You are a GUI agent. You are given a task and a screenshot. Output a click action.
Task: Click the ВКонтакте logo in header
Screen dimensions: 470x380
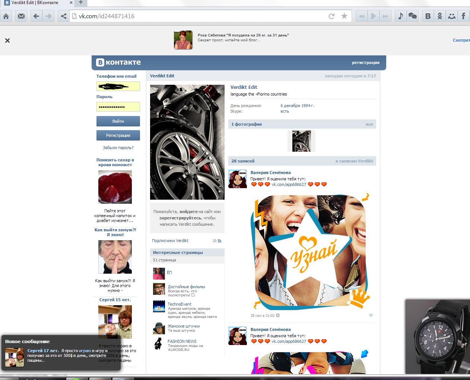[118, 62]
